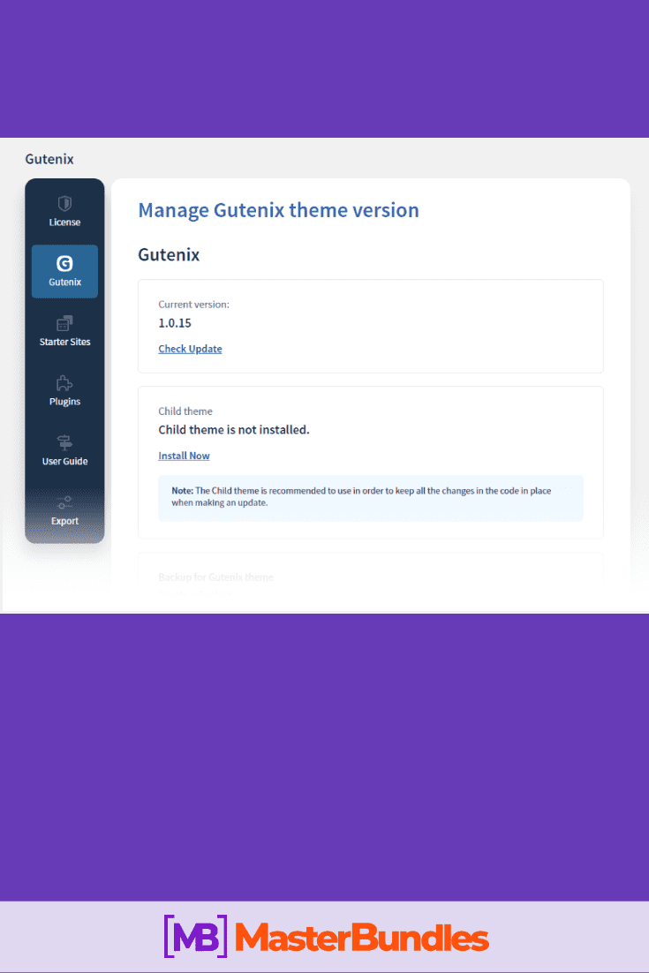Go to Export tab label
The image size is (649, 973).
point(64,521)
